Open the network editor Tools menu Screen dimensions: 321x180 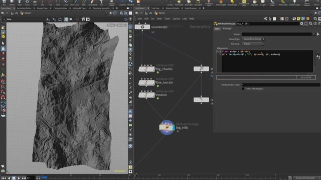click(167, 19)
